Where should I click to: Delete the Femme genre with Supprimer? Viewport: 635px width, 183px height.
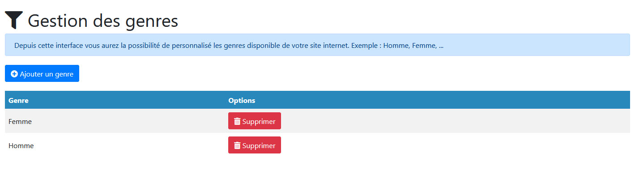[x=254, y=121]
